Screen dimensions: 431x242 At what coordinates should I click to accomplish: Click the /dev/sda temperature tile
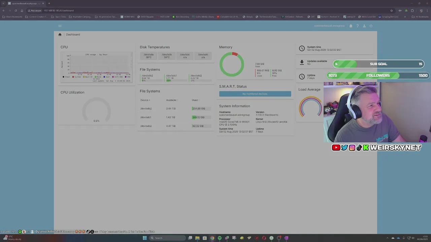[148, 56]
